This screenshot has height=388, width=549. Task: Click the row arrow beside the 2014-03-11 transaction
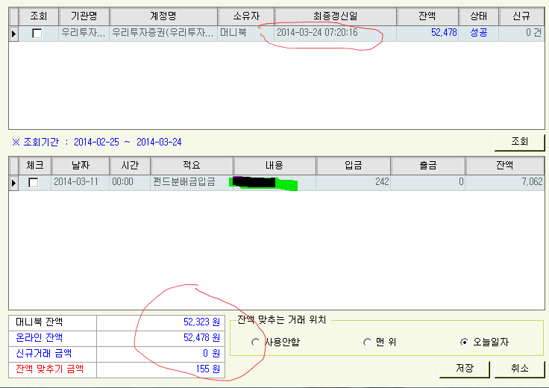pos(13,182)
